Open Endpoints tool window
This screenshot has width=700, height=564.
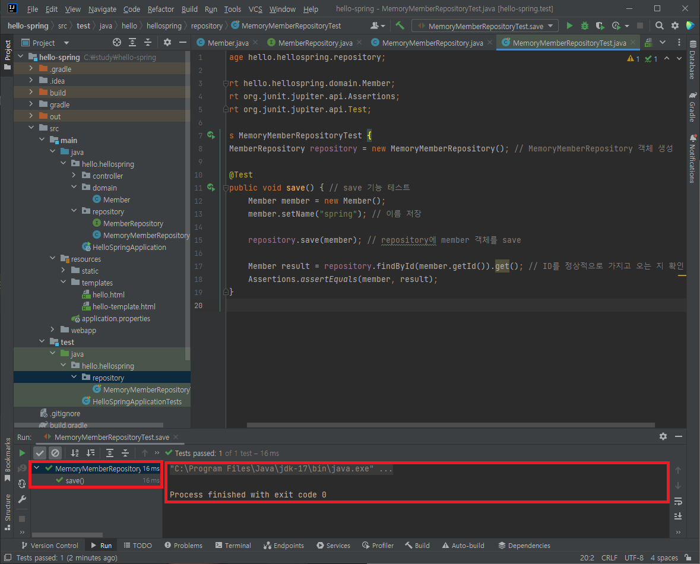(284, 545)
